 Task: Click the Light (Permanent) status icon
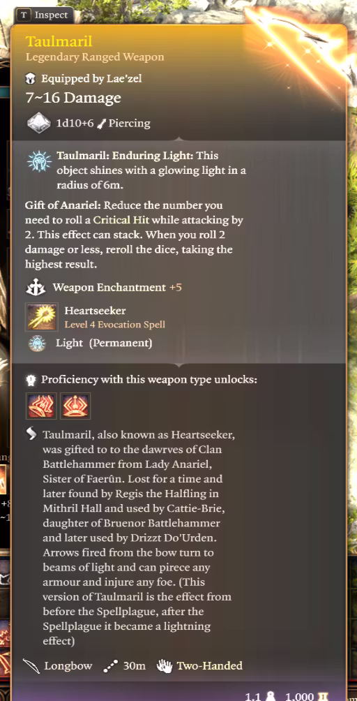point(36,344)
